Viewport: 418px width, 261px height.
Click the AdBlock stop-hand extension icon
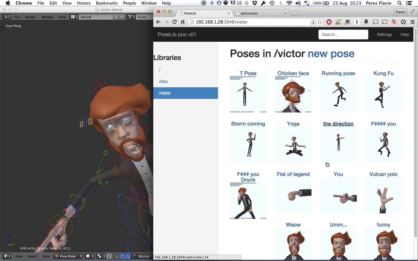329,22
